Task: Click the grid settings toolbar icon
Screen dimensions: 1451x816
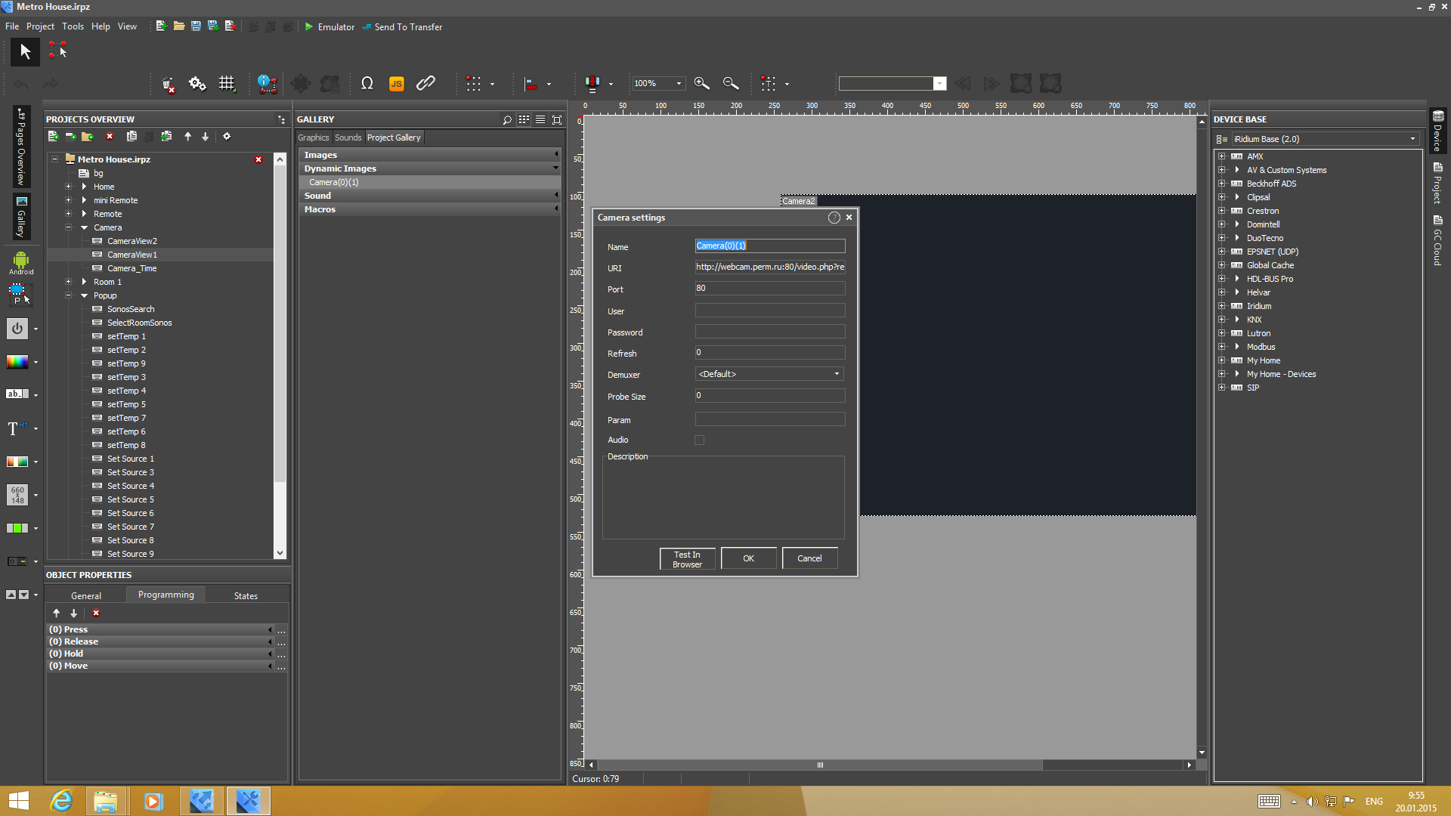Action: pos(227,84)
